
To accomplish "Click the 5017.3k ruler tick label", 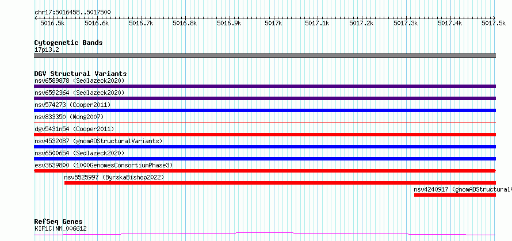I will [406, 23].
